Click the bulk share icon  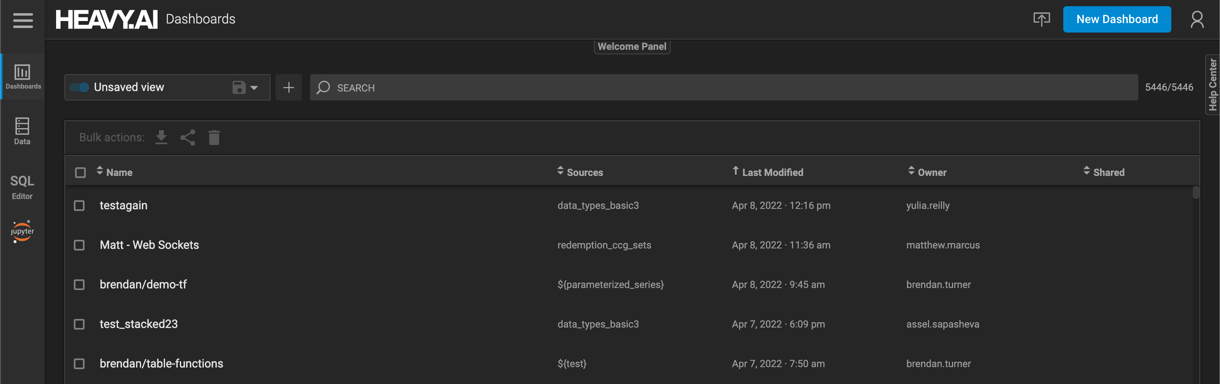pyautogui.click(x=188, y=137)
